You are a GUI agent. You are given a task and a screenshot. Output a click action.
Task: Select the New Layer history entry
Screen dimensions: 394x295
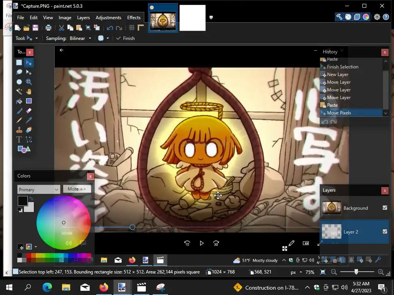[x=351, y=75]
